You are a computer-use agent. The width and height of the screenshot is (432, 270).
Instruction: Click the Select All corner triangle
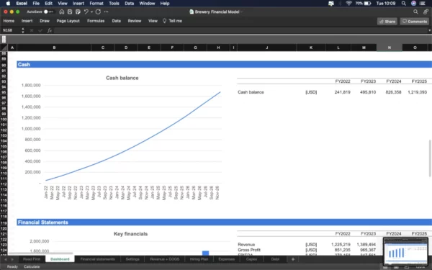tap(4, 48)
